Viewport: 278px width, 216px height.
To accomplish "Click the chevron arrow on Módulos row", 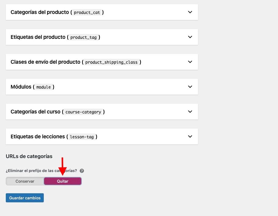I will pos(190,87).
